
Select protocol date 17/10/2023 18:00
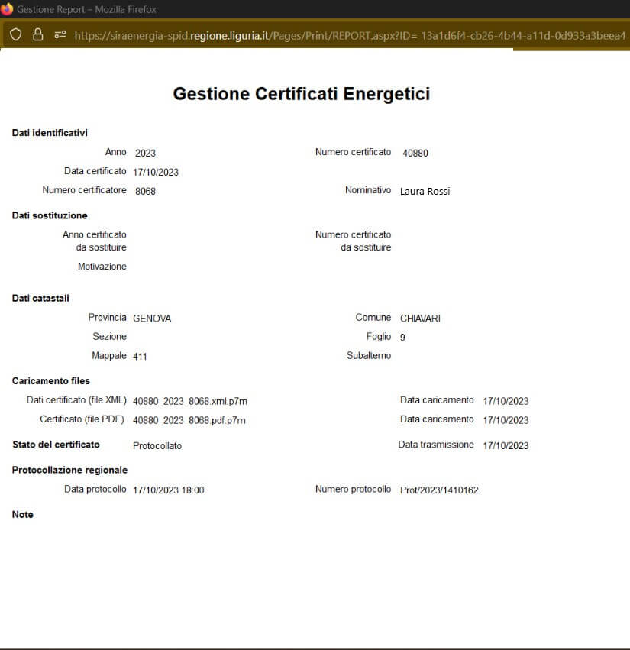(x=168, y=490)
